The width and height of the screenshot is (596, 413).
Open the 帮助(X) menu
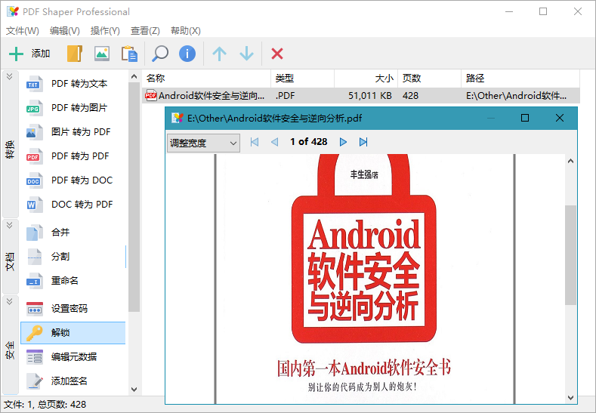(x=186, y=31)
